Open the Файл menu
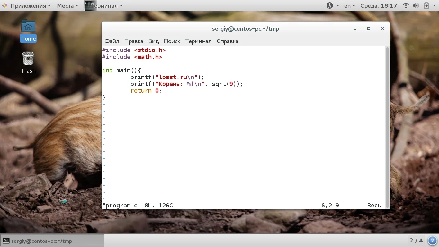 coord(112,41)
